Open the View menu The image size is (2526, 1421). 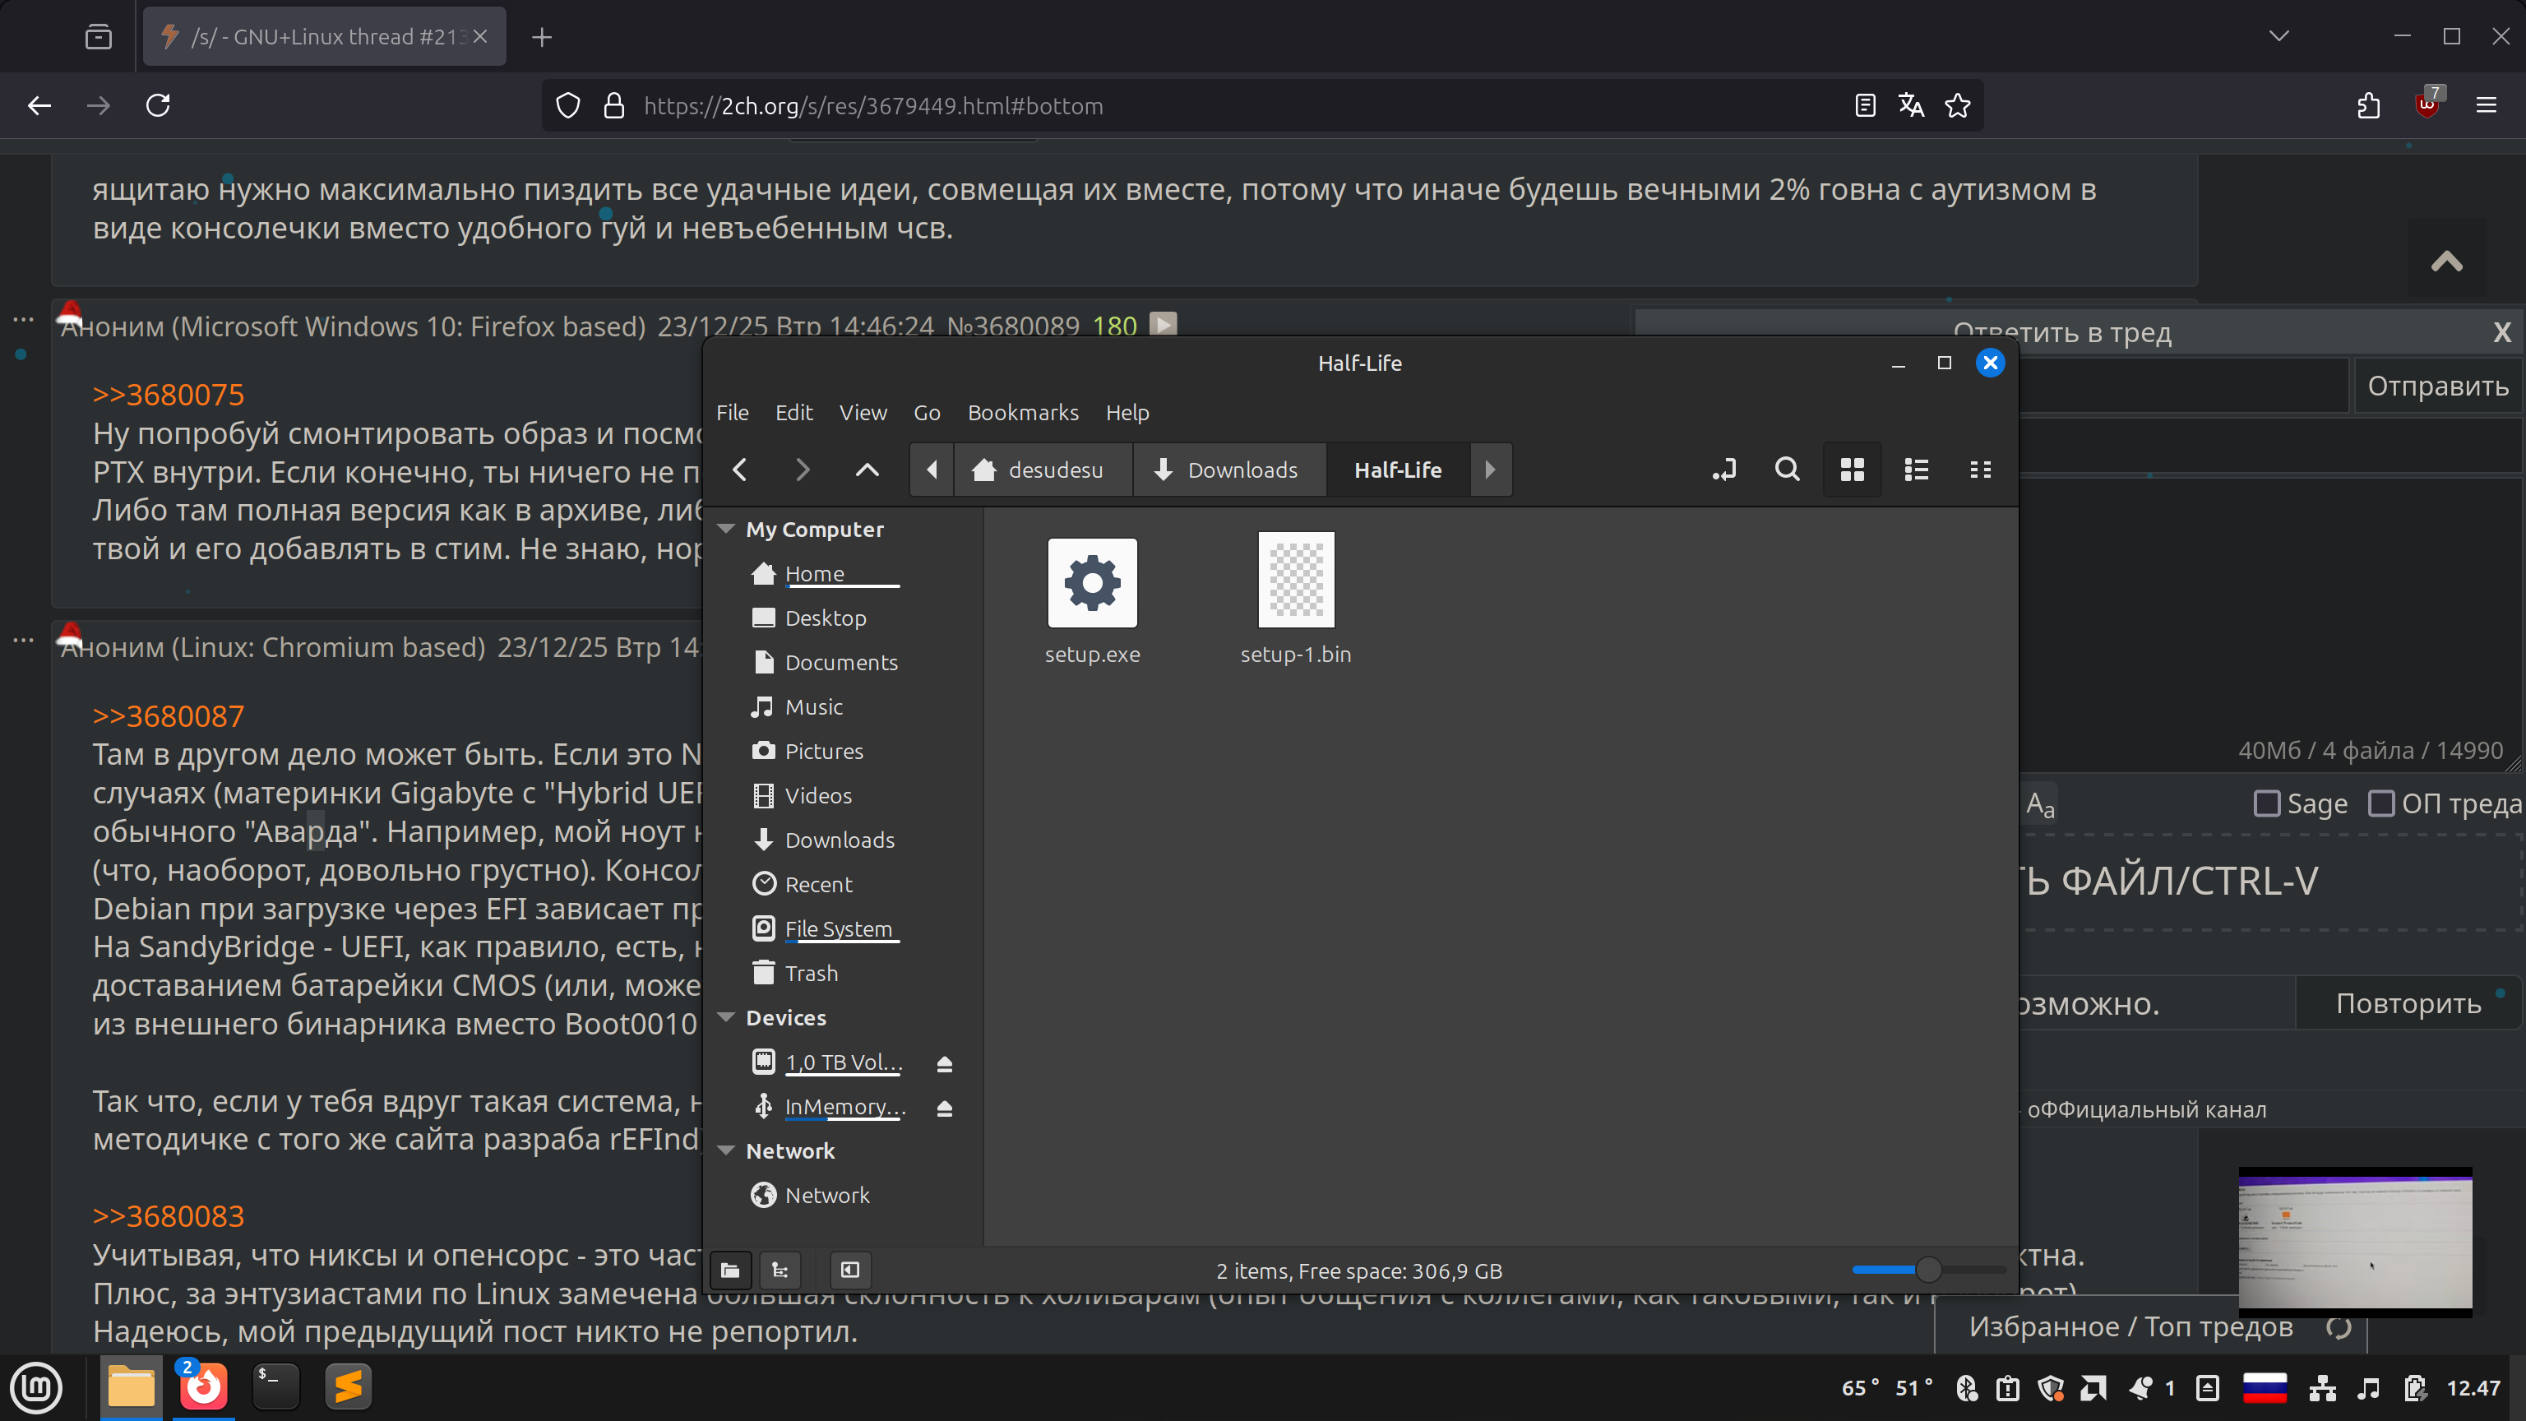pos(862,413)
